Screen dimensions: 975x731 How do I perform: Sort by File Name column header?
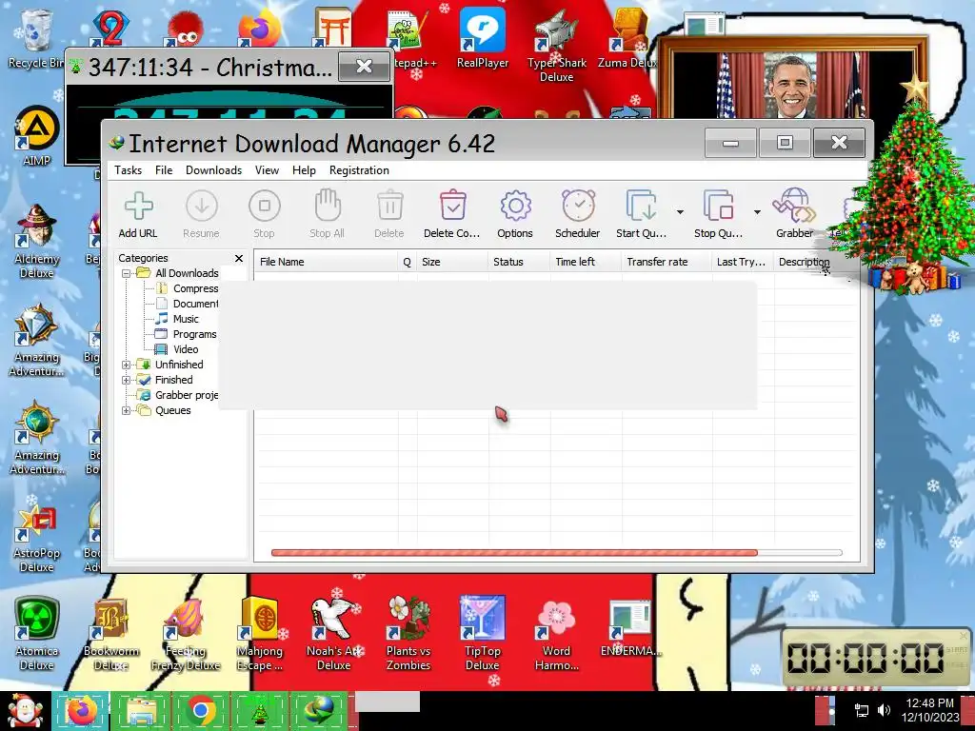326,262
